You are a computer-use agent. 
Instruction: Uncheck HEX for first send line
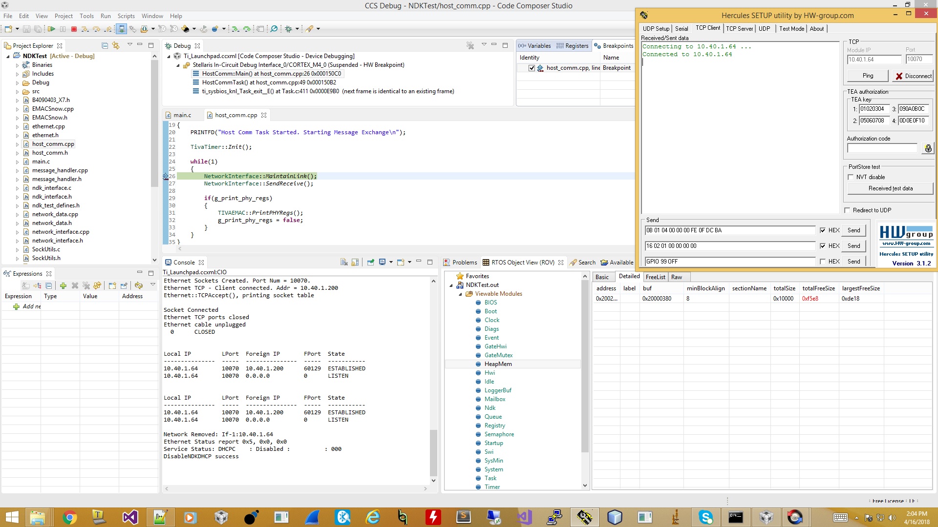(823, 230)
